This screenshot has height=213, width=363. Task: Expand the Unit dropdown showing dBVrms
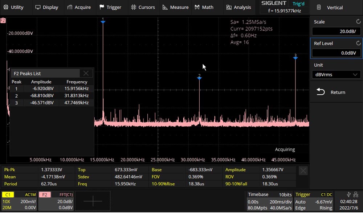tap(337, 74)
